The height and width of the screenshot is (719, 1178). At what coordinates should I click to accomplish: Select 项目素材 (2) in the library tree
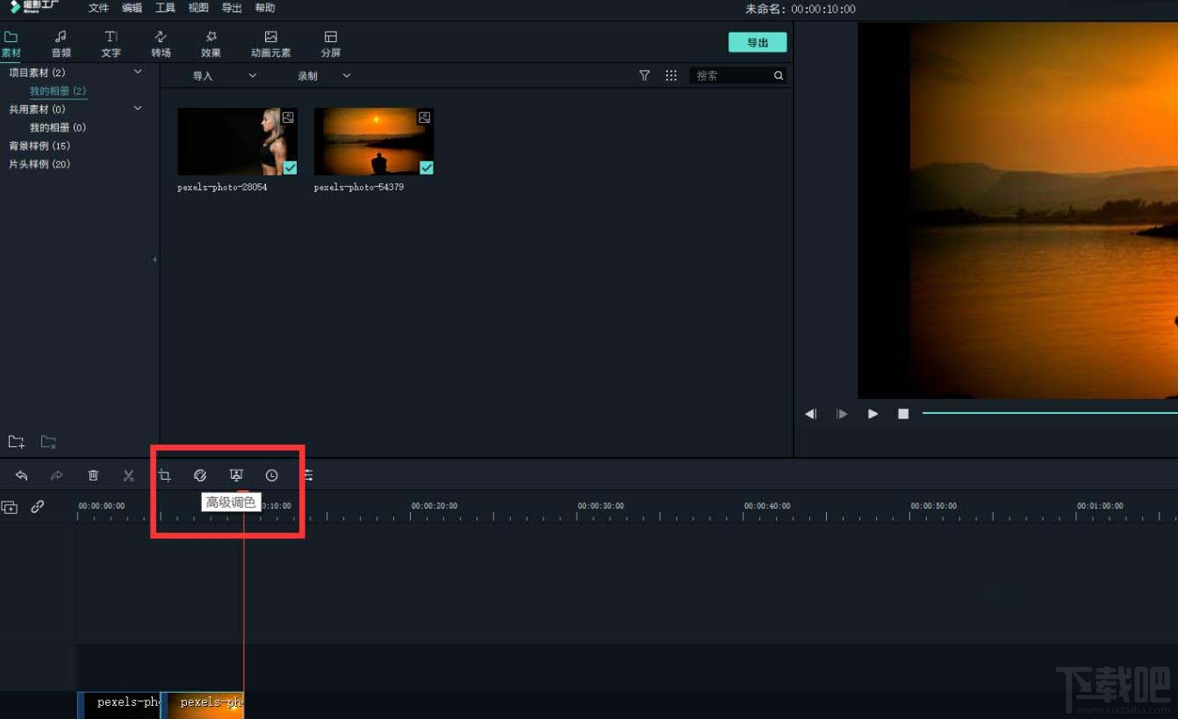tap(37, 72)
